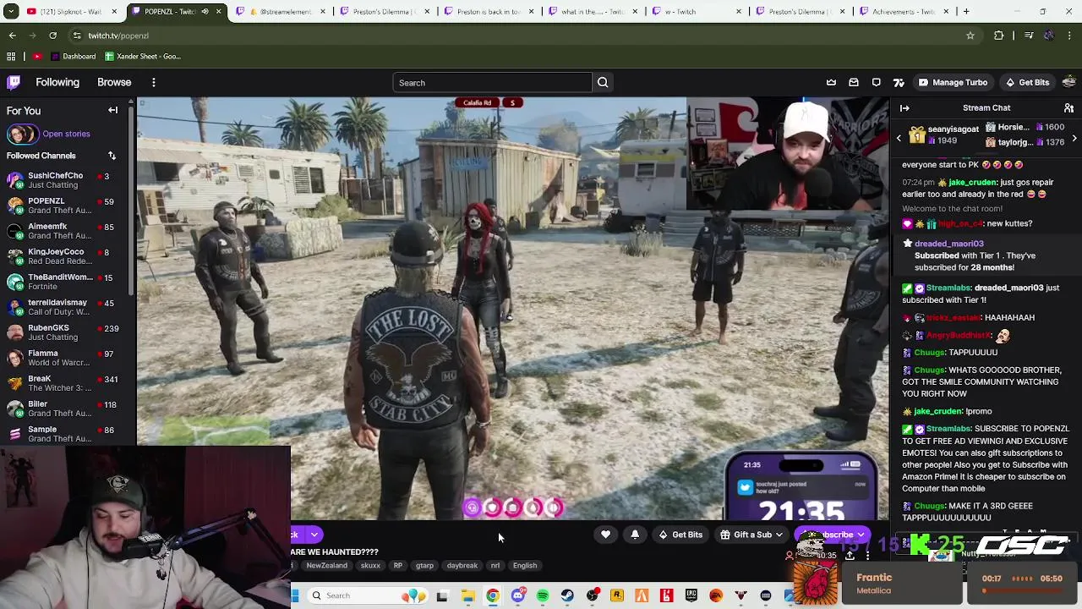Viewport: 1082px width, 609px height.
Task: Open the chat community users icon
Action: (1068, 108)
